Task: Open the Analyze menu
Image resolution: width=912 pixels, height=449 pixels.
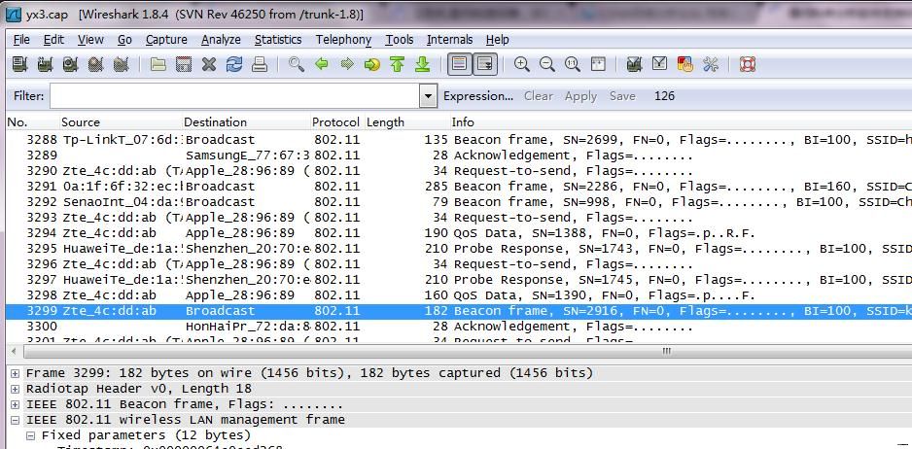Action: pos(221,40)
